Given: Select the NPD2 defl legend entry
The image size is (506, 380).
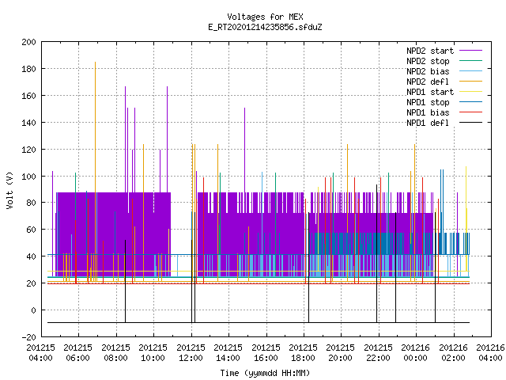Looking at the screenshot, I should pyautogui.click(x=428, y=82).
